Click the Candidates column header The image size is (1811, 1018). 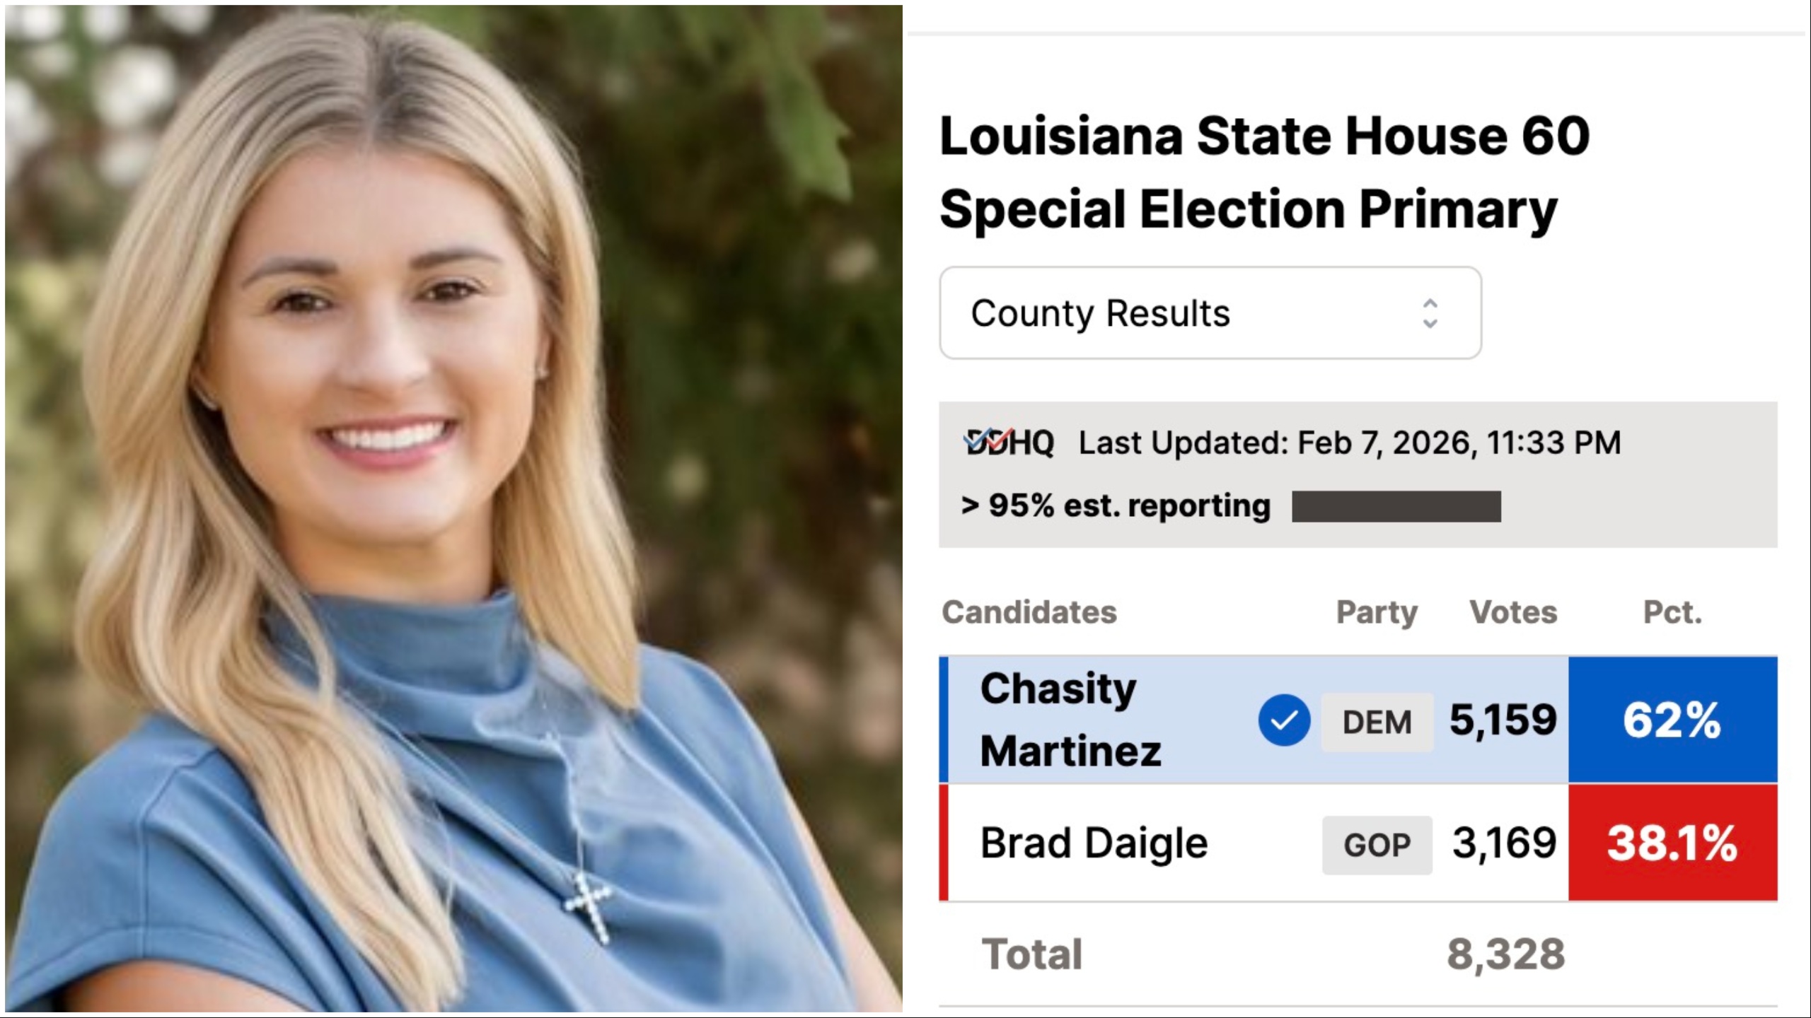coord(1029,612)
